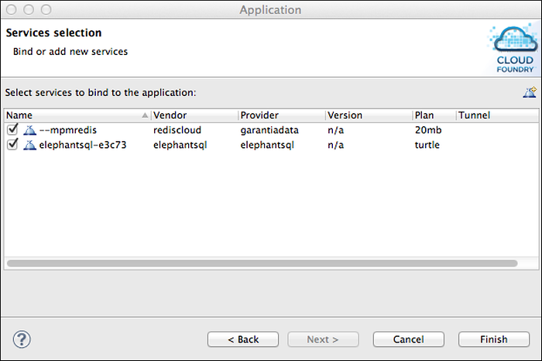
Task: Click the elephantsql provider cell
Action: [x=267, y=145]
